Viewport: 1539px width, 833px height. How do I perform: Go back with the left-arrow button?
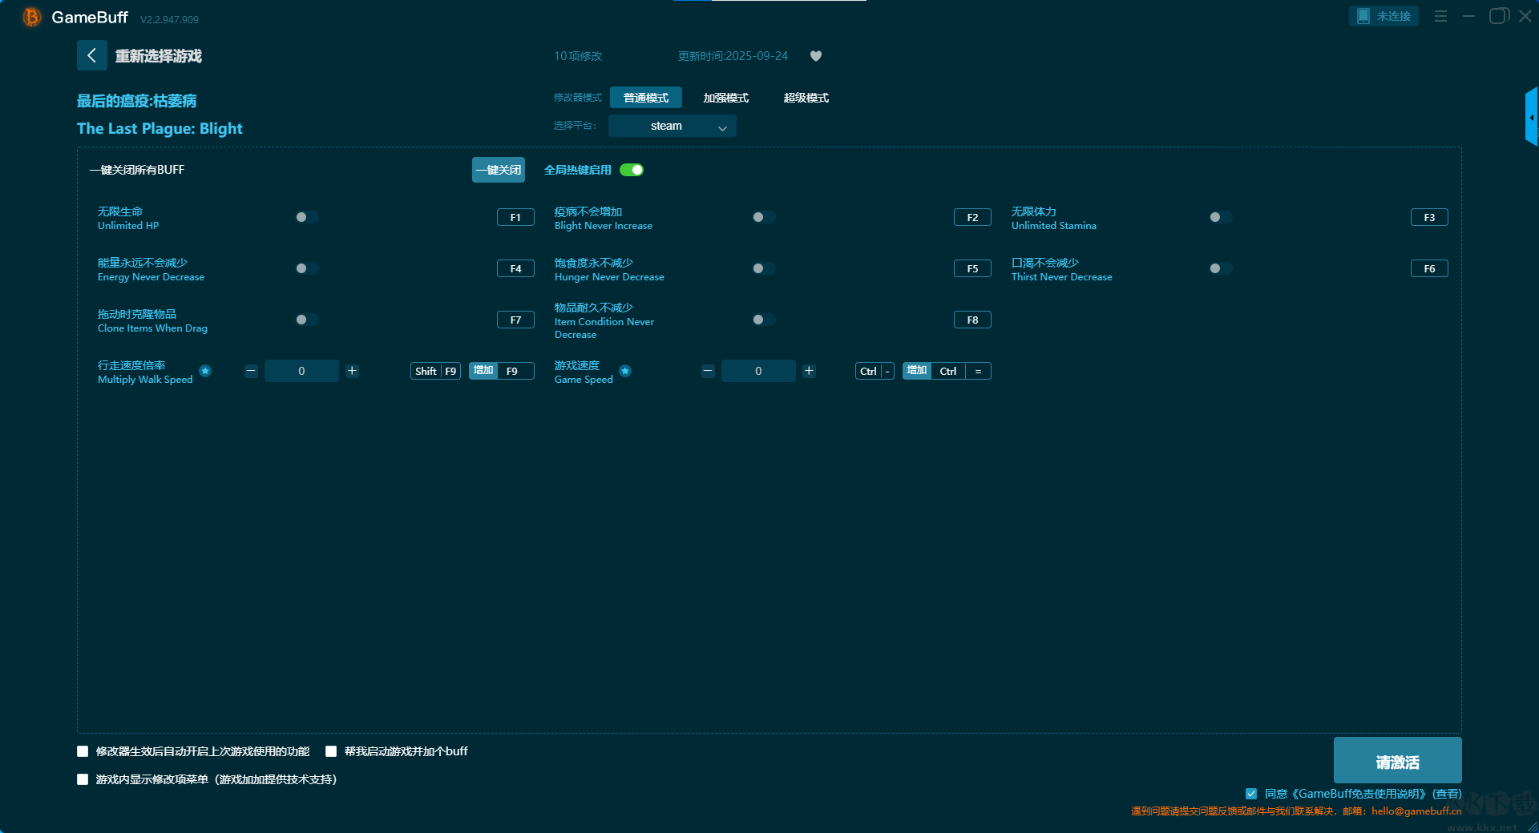tap(91, 55)
